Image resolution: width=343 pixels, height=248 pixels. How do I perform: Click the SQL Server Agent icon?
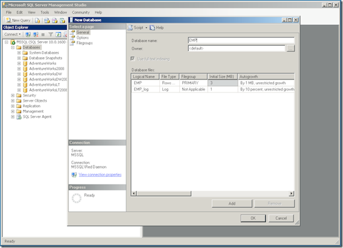tap(19, 117)
